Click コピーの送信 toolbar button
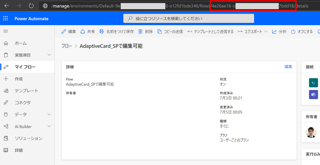320x165 pixels. (x=170, y=32)
